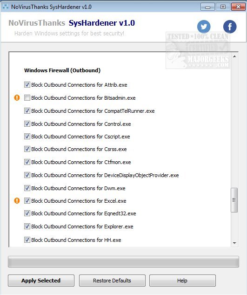The image size is (247, 295).
Task: Enable blocking for Bitsadmin.exe
Action: [27, 98]
